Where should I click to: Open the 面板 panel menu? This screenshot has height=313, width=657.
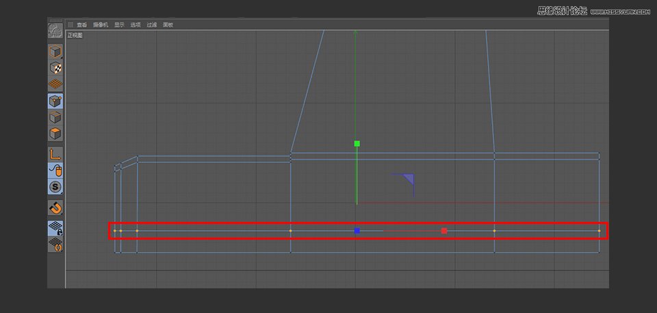[x=168, y=25]
